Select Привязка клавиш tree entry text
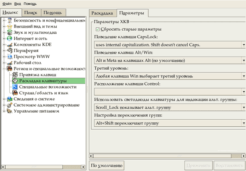246x171 pixels. (x=38, y=75)
